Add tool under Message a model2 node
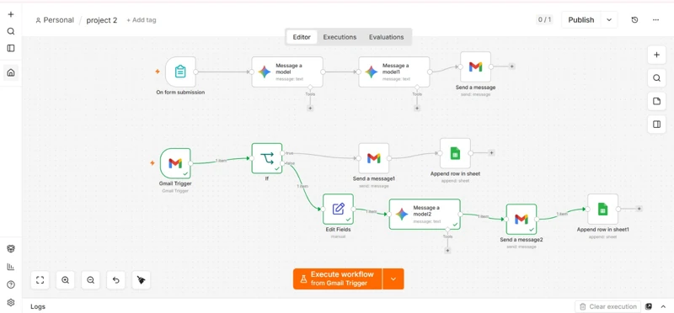The image size is (674, 313). 447,250
